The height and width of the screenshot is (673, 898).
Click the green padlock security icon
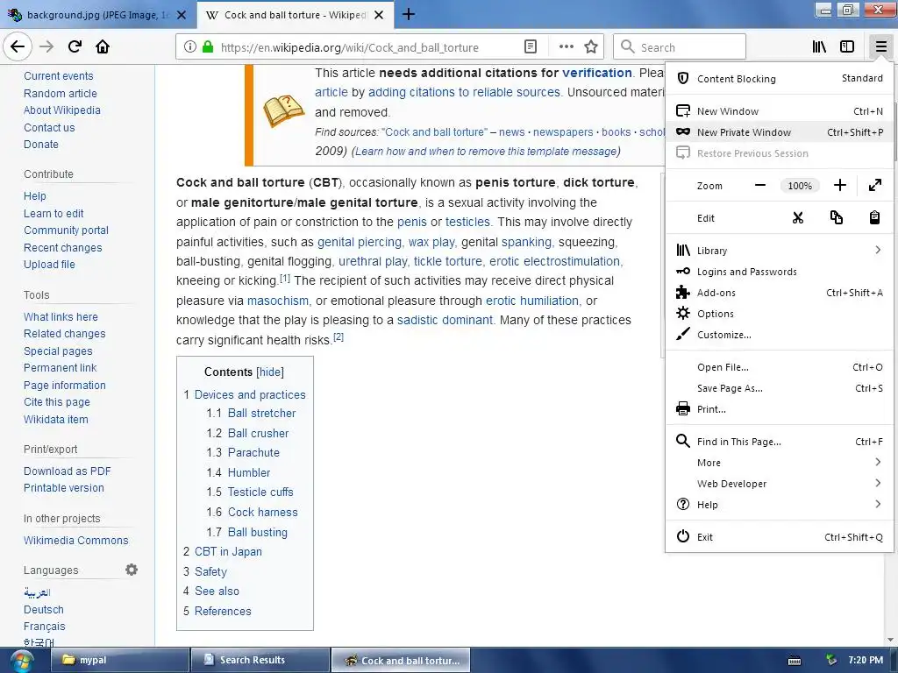208,47
